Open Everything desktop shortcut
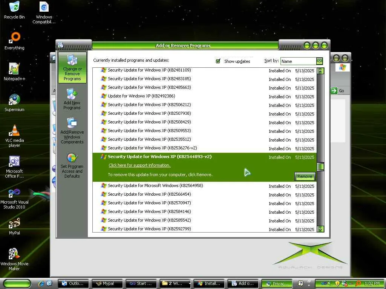This screenshot has height=289, width=386. coord(14,41)
